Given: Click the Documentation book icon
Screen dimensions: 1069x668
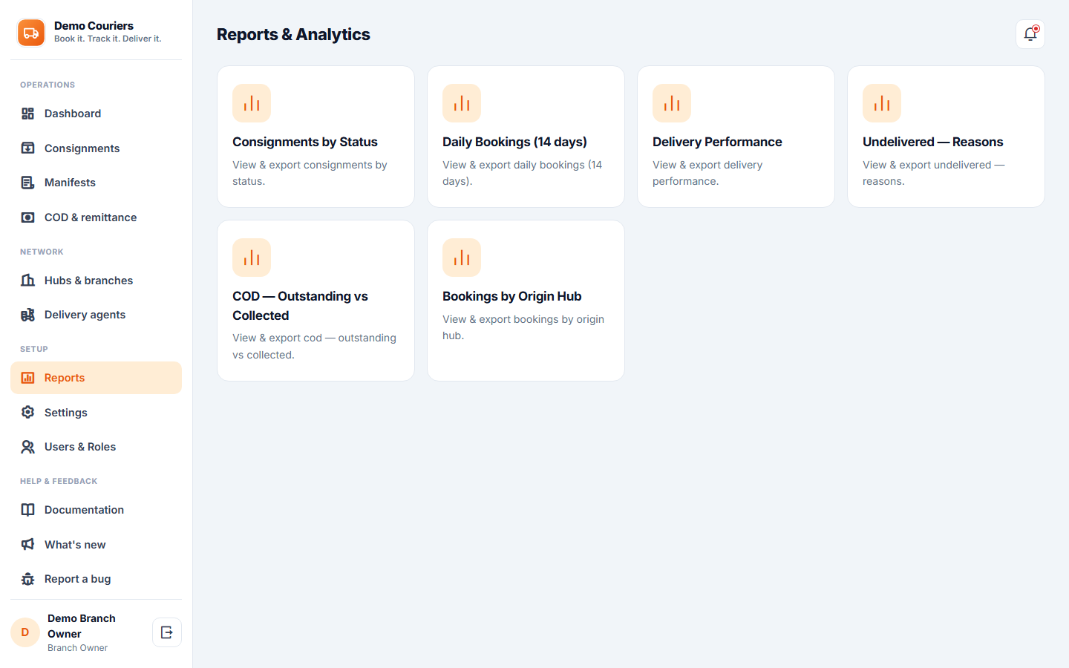Looking at the screenshot, I should pyautogui.click(x=28, y=510).
